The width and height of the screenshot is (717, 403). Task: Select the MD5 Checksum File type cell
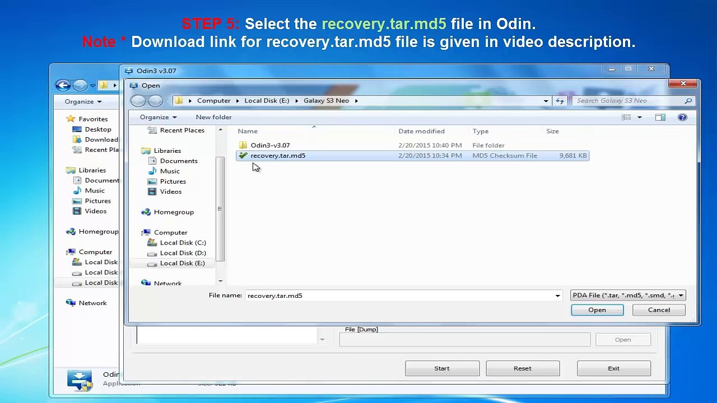[505, 156]
